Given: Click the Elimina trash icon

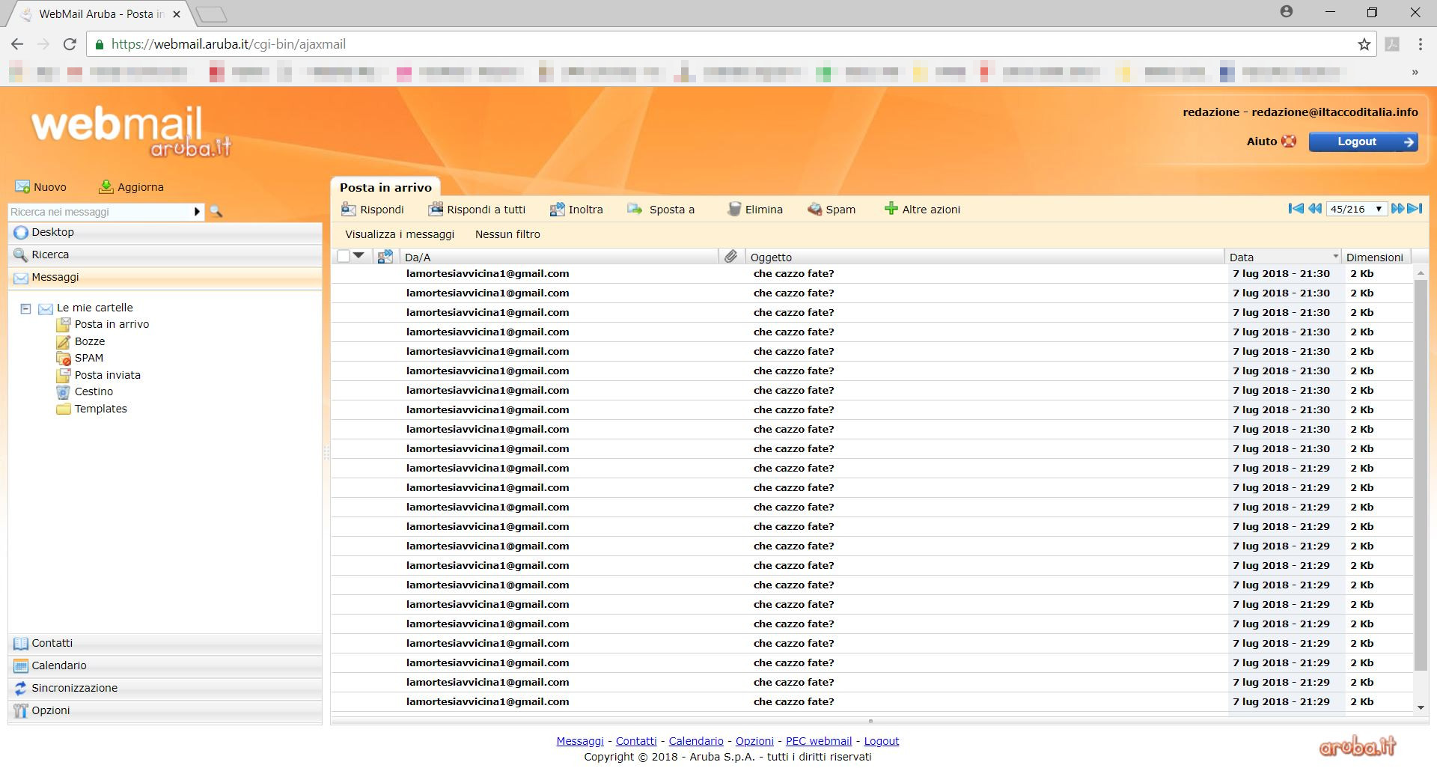Looking at the screenshot, I should click(x=733, y=210).
